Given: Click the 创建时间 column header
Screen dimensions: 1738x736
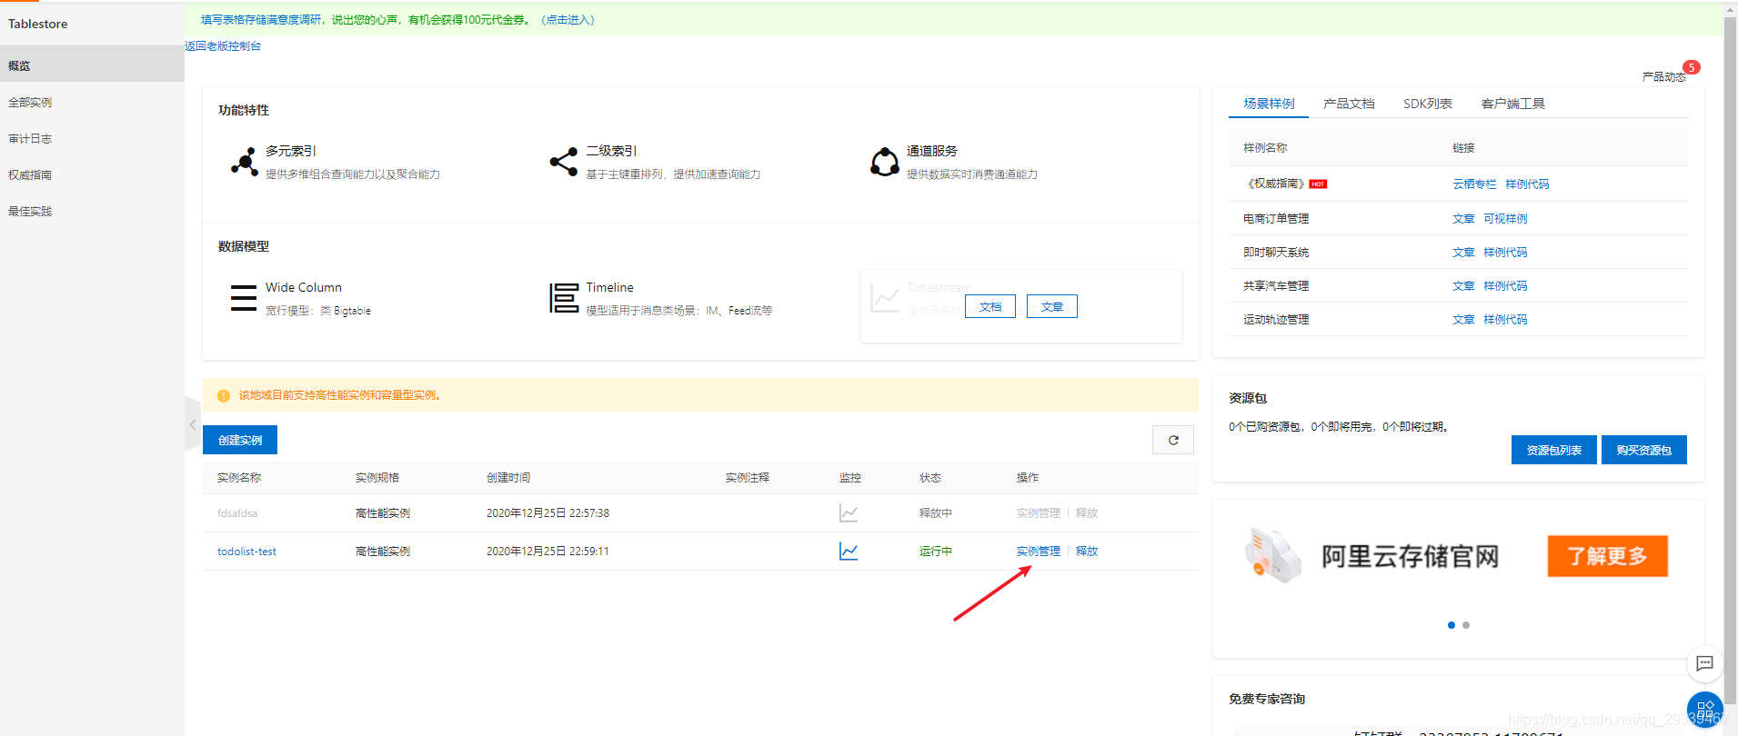Looking at the screenshot, I should [x=508, y=477].
